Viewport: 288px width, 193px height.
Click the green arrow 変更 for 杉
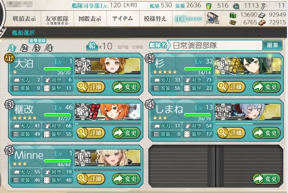click(266, 87)
